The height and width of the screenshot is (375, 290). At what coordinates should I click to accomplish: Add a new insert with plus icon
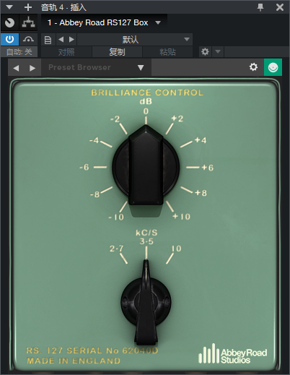point(28,7)
